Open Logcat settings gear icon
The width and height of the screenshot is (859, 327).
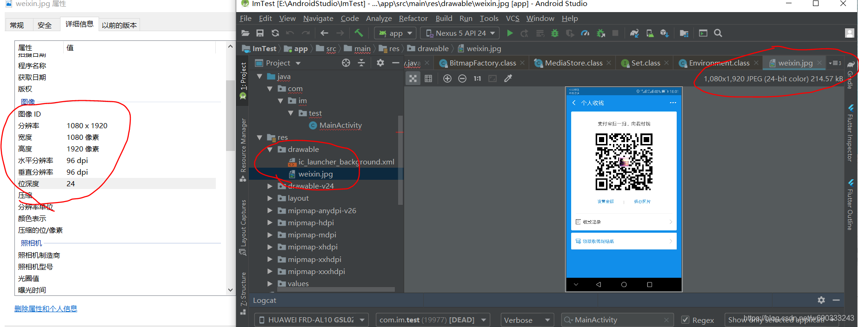tap(821, 300)
